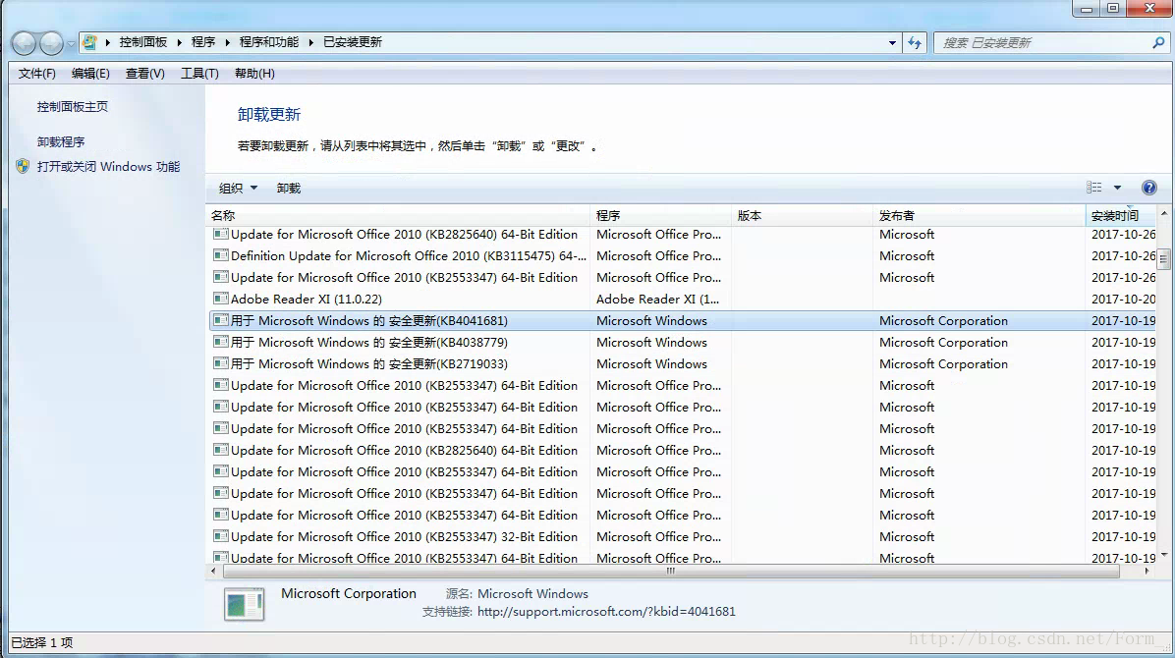Sort the list by the 版本 column header
Viewport: 1175px width, 658px height.
click(x=802, y=215)
